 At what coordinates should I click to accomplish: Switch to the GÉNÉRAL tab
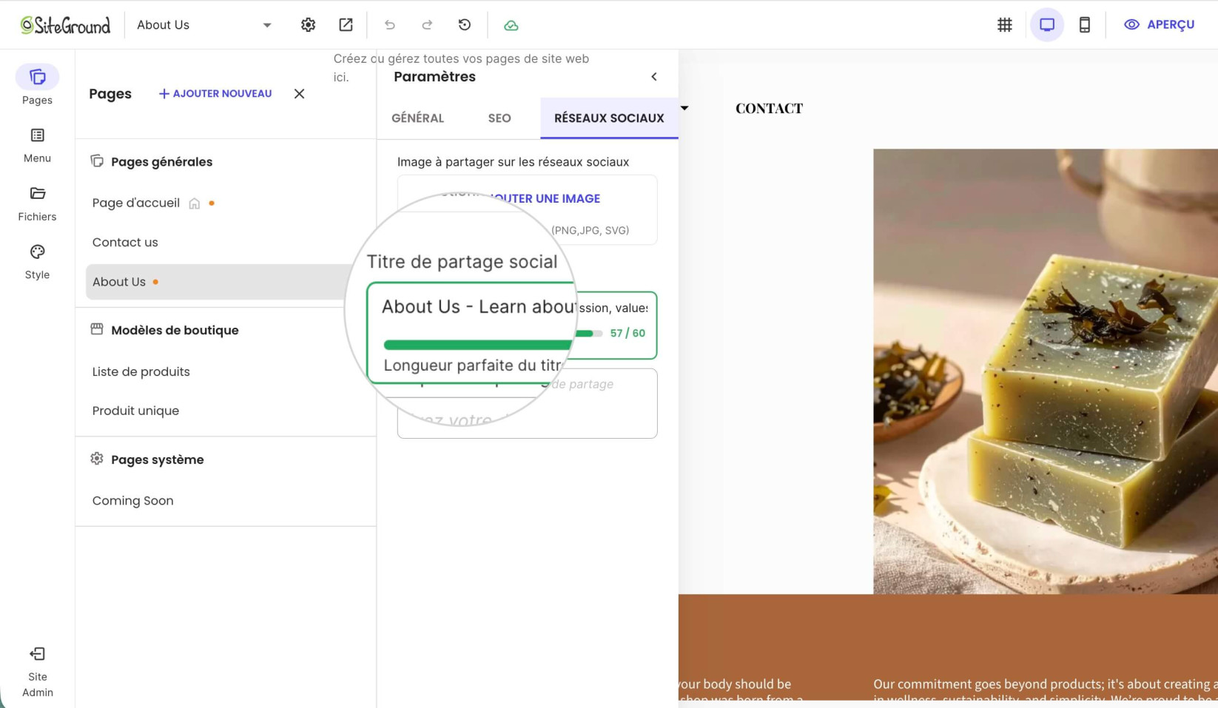point(417,118)
